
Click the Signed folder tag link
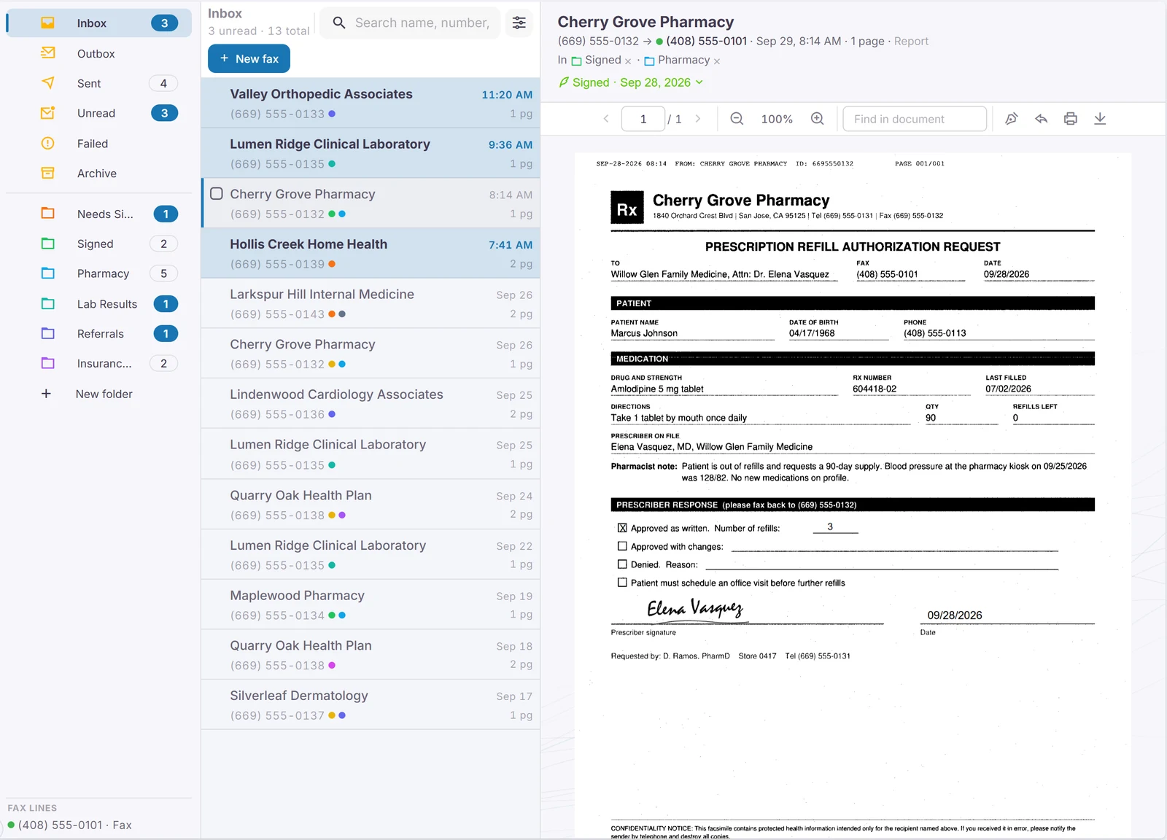click(597, 61)
